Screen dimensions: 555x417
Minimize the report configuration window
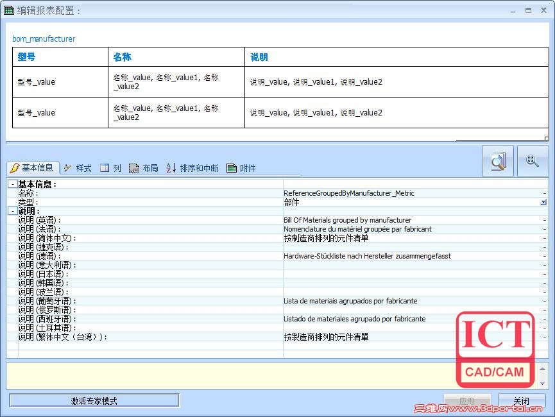click(x=513, y=11)
